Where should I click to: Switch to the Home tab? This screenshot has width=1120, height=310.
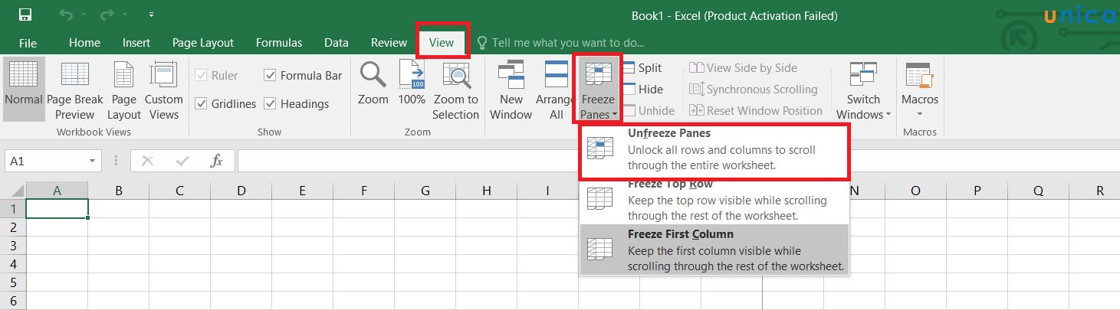84,43
